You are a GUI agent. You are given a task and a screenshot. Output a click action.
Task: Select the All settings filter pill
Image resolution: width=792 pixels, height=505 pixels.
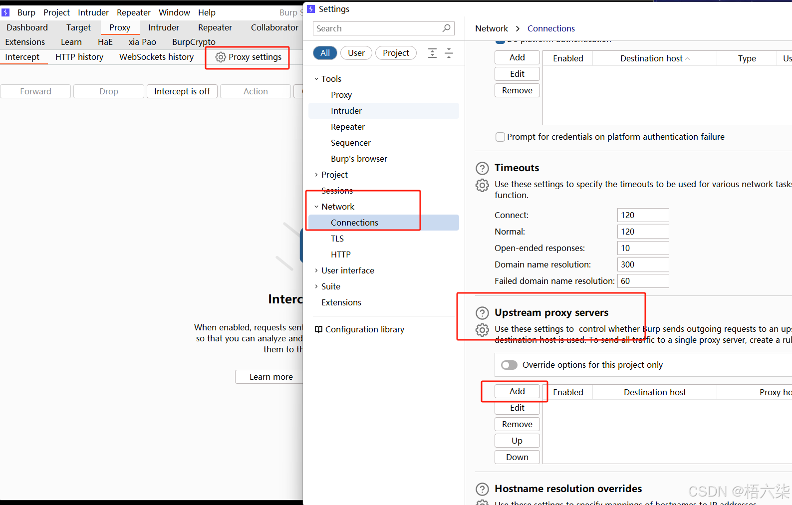click(x=325, y=53)
